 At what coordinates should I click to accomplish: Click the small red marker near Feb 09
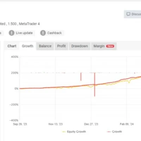tap(135, 73)
